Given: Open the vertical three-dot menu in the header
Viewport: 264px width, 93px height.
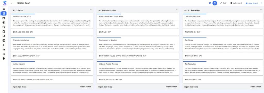Looking at the screenshot, I should [261, 3].
